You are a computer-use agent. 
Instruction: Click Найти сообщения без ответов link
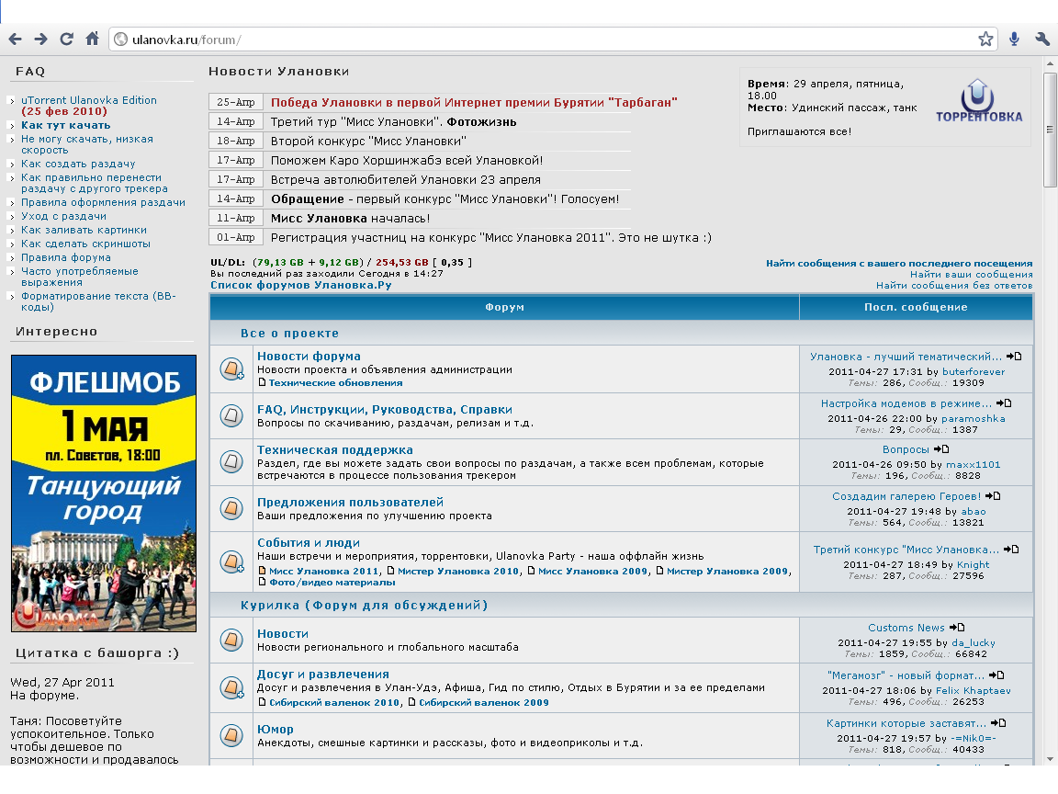point(954,286)
